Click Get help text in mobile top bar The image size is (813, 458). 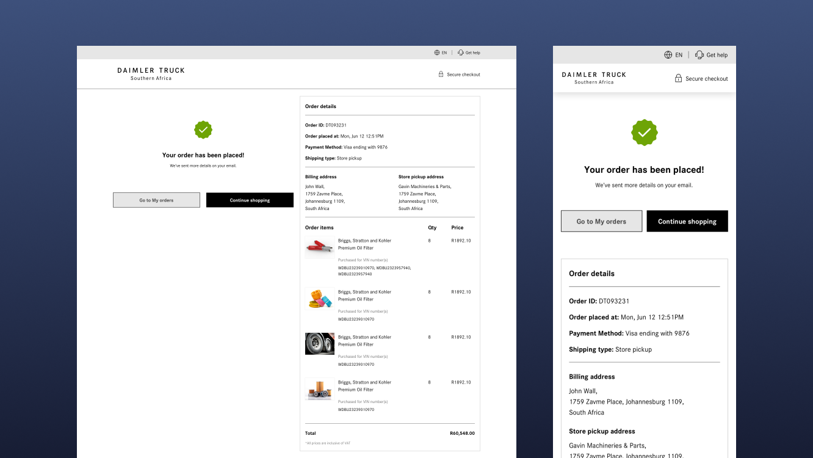coord(717,55)
